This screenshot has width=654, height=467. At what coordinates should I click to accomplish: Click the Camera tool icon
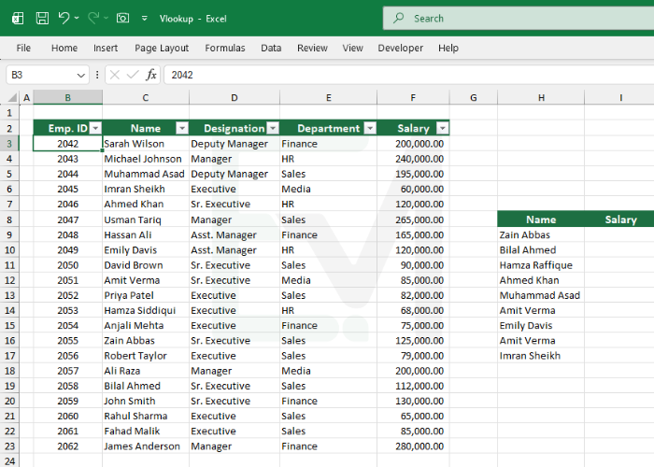click(122, 18)
